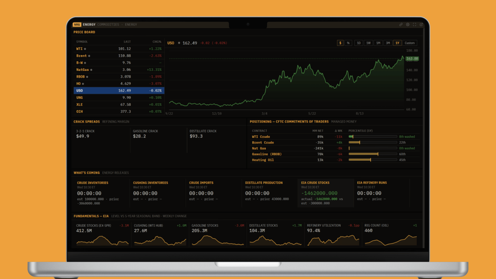Screen dimensions: 496x279
Task: Click the Gasoline Stocks sparkline
Action: coord(218,240)
